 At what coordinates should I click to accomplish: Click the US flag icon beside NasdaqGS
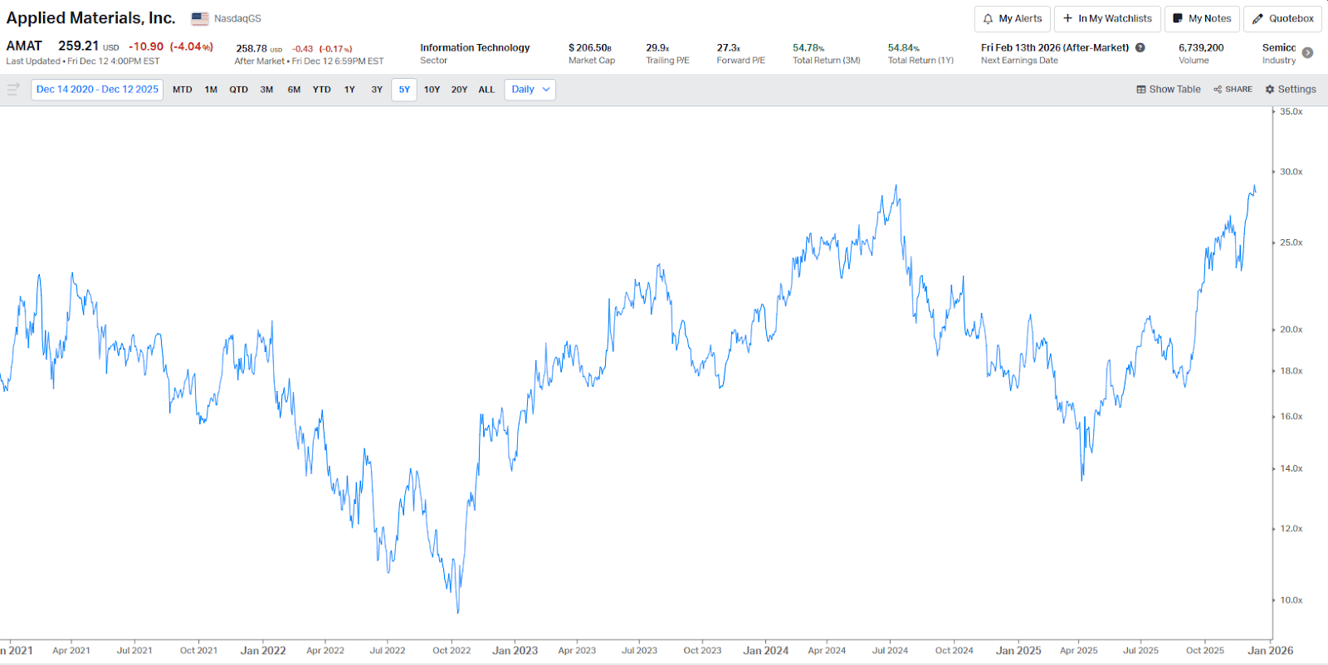pos(200,18)
